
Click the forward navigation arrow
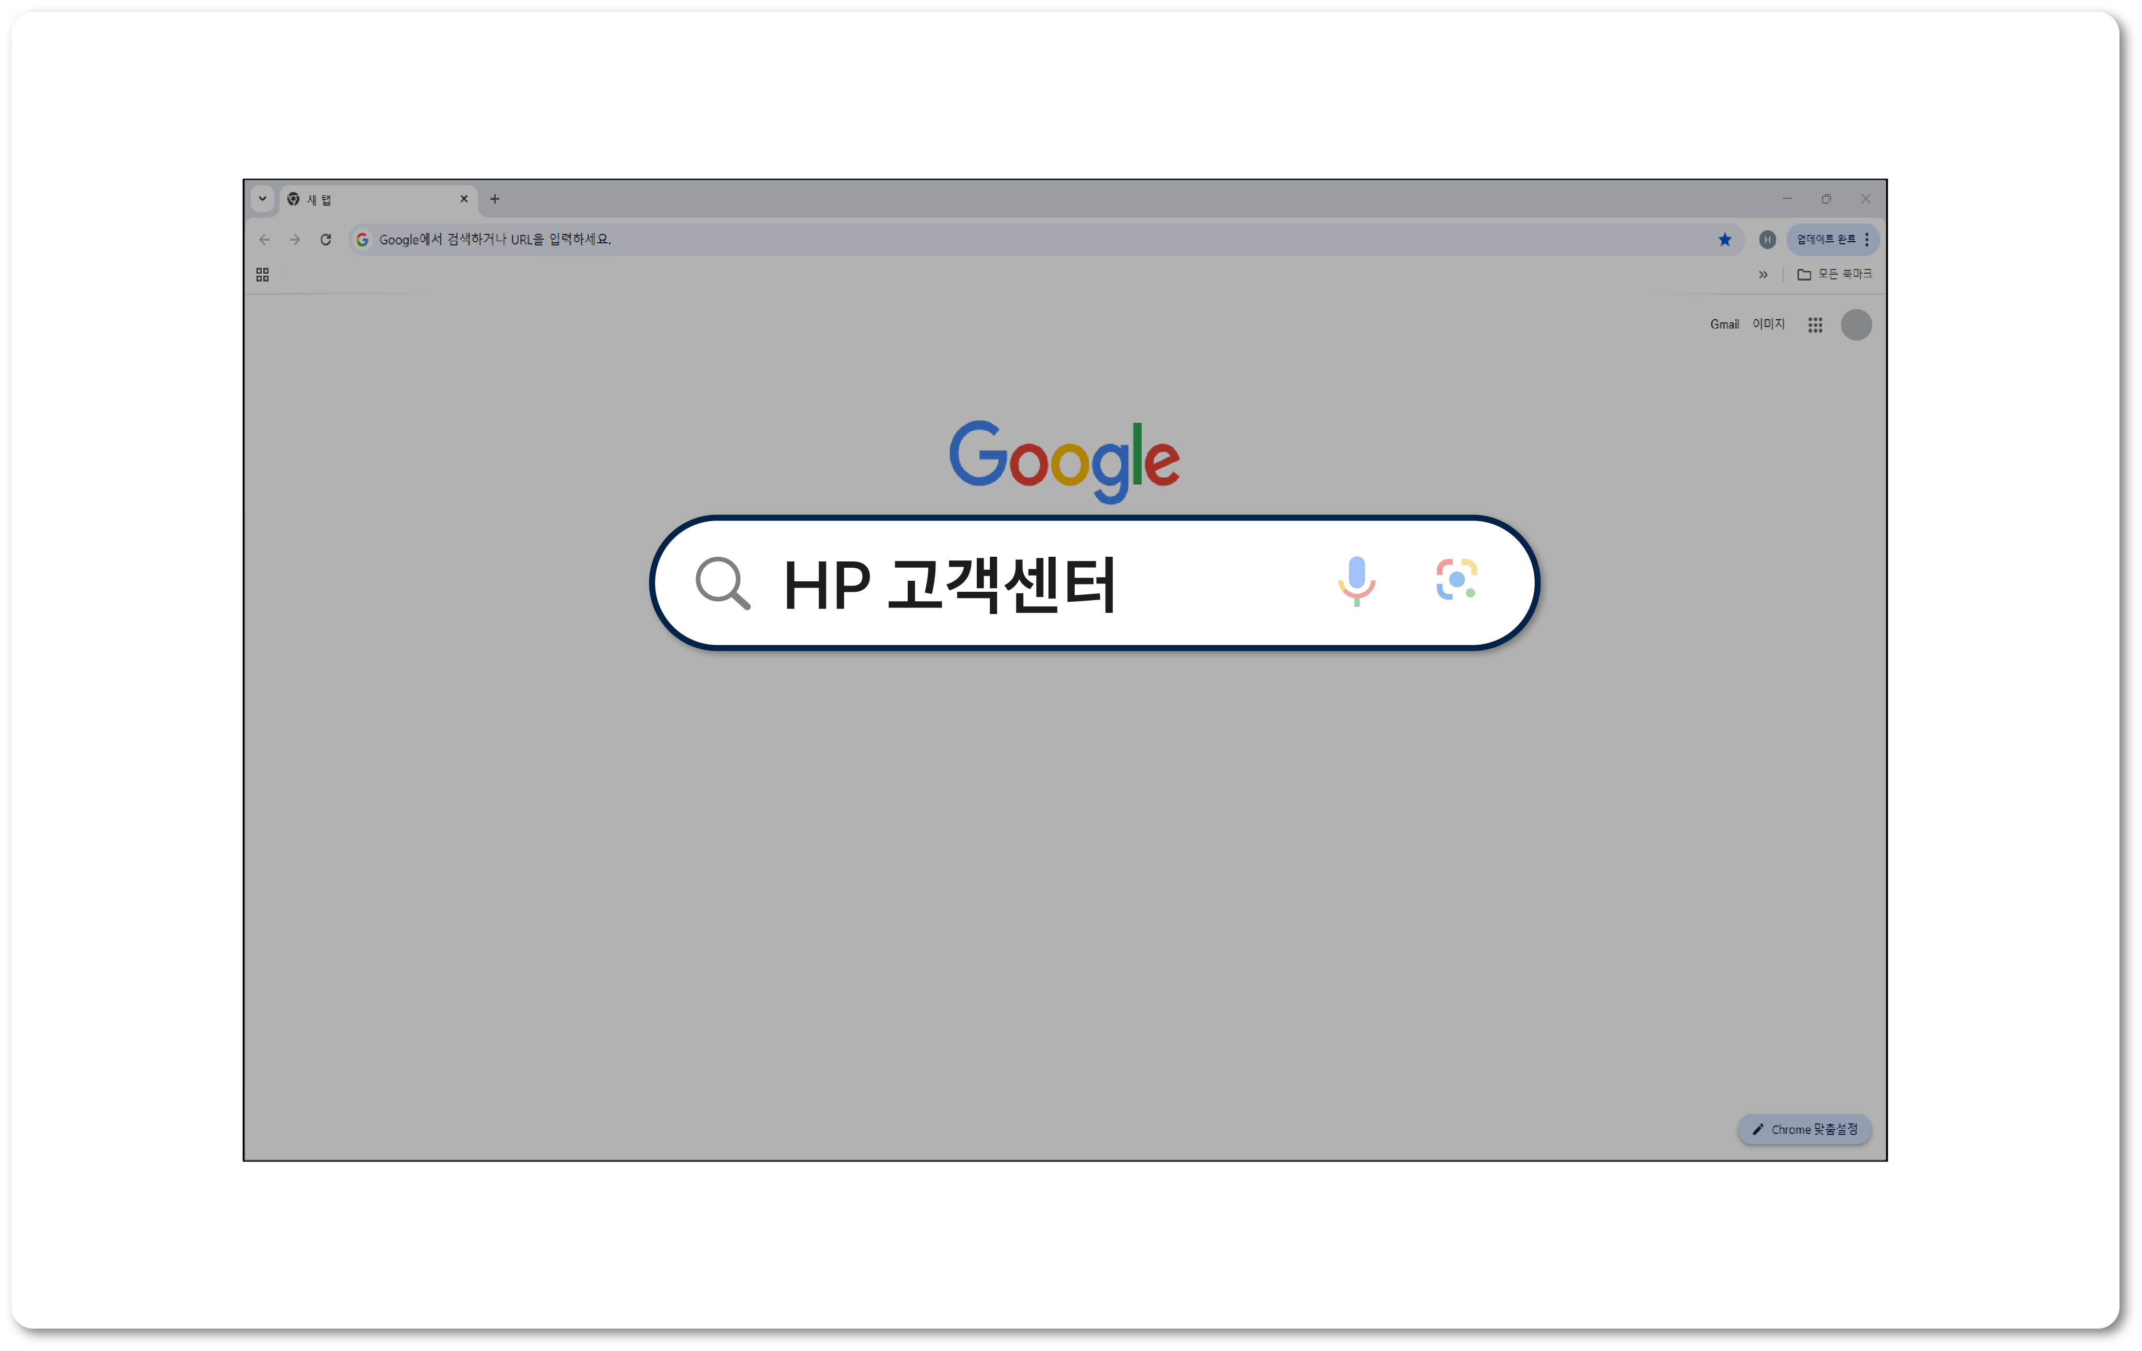pyautogui.click(x=295, y=239)
